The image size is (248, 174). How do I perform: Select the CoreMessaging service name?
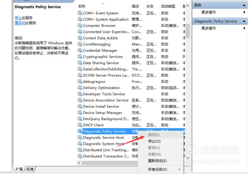[96, 44]
